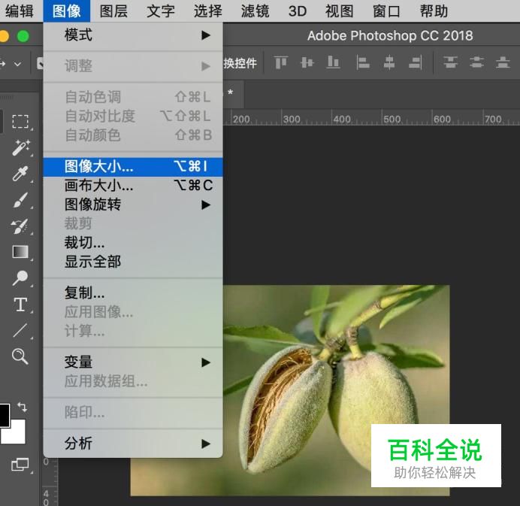
Task: Swap foreground and background colors
Action: (23, 407)
